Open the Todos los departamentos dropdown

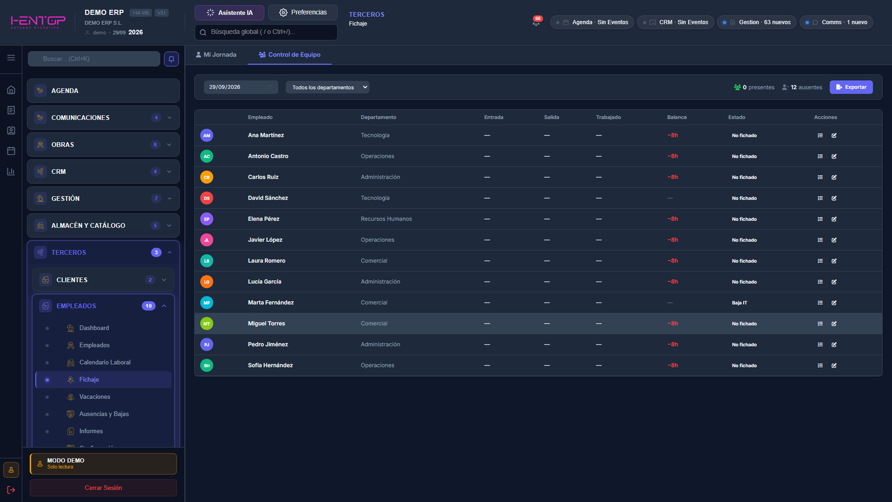pyautogui.click(x=328, y=87)
